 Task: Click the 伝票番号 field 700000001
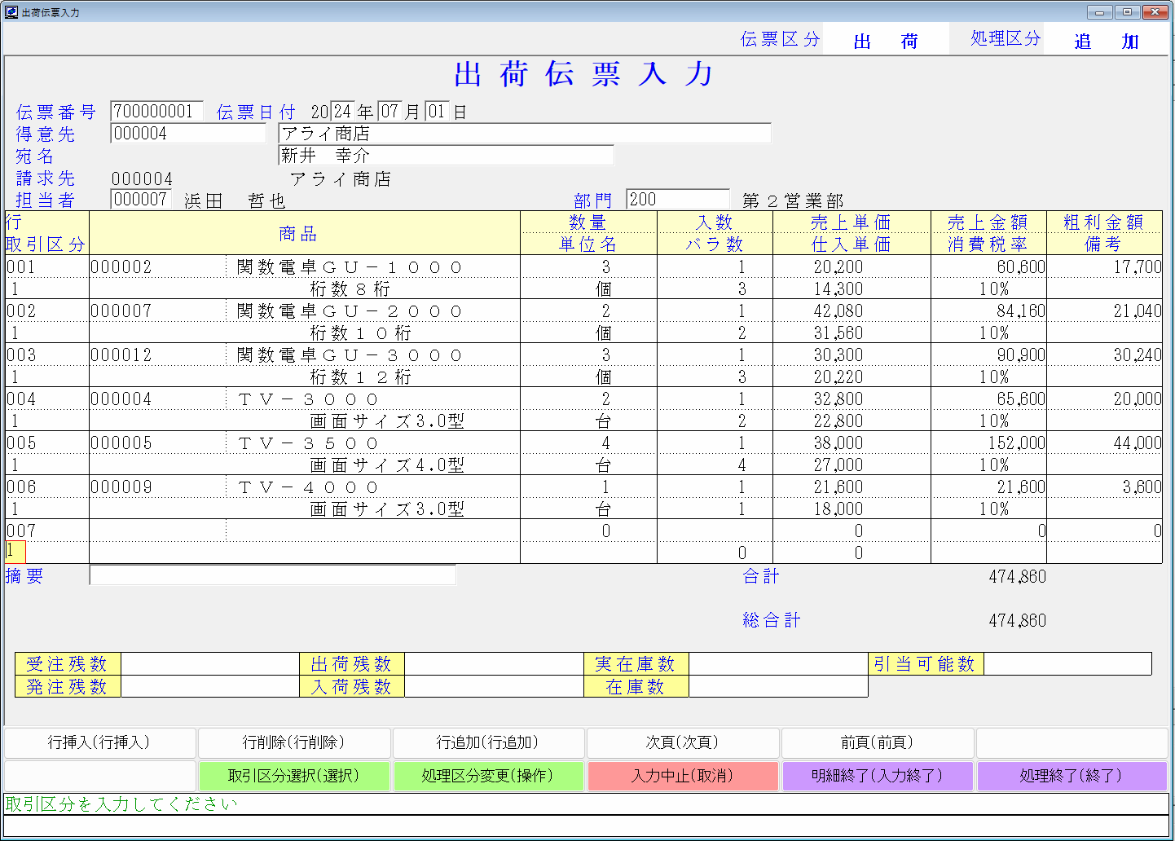[156, 112]
